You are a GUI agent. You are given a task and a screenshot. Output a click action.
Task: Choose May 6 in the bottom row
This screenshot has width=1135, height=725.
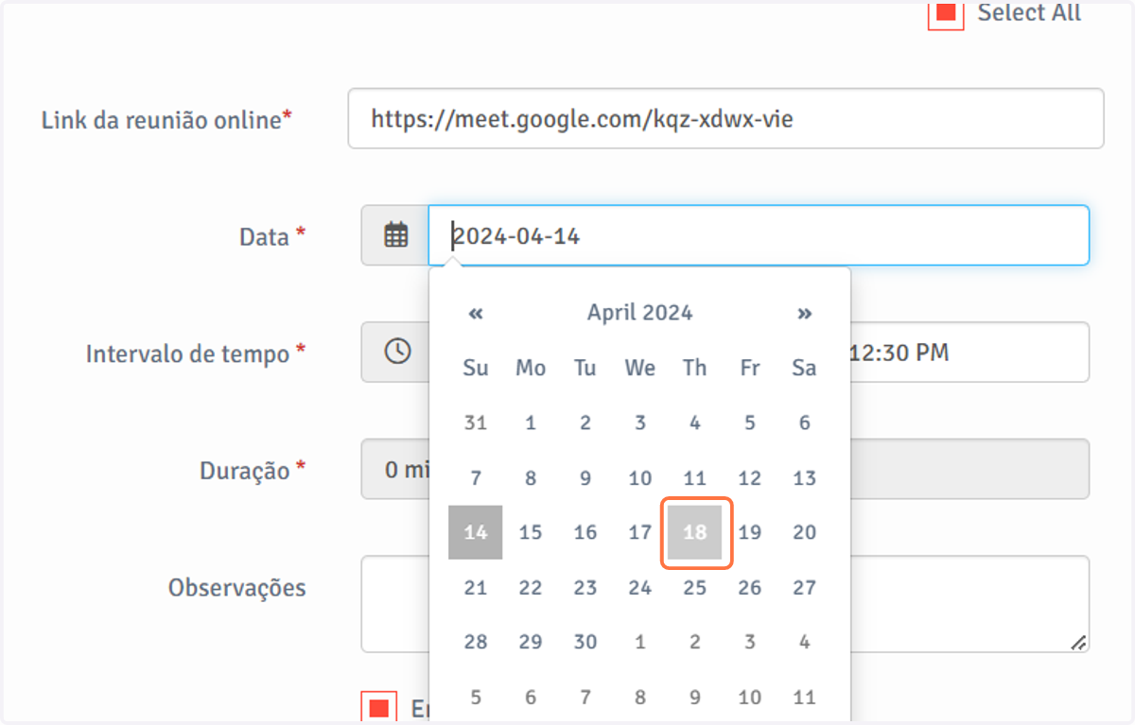[x=531, y=697]
